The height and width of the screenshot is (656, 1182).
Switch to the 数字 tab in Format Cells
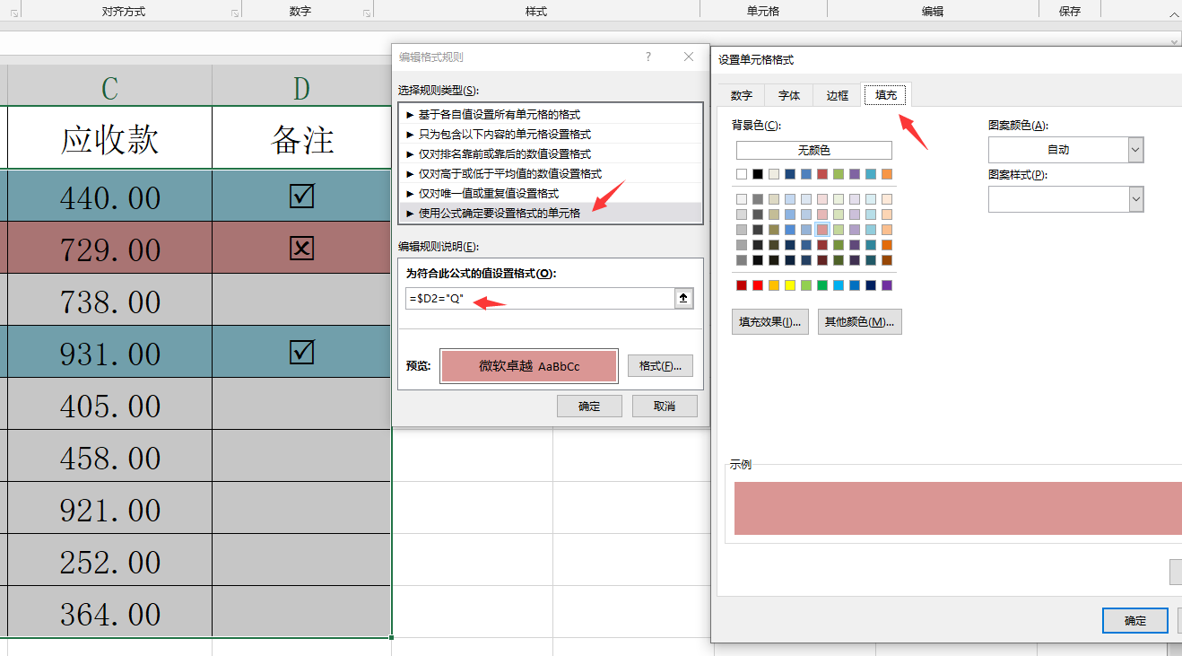pos(741,95)
